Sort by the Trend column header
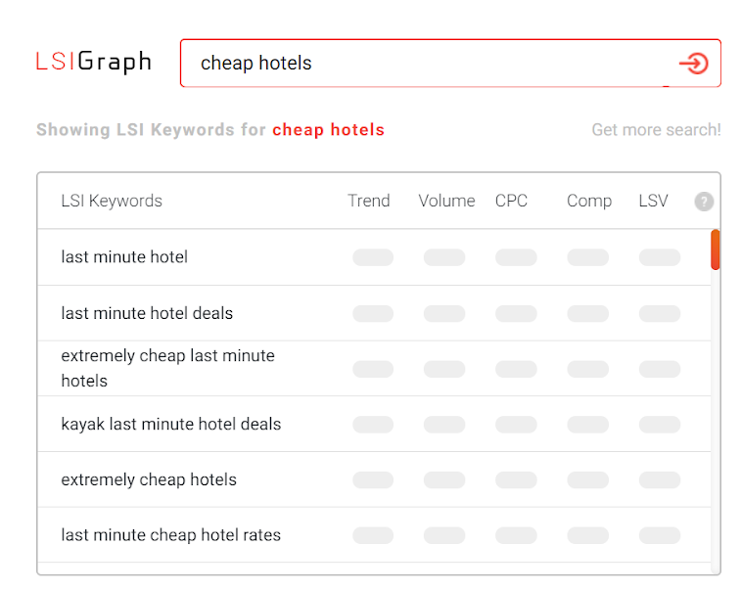The image size is (741, 591). 369,201
